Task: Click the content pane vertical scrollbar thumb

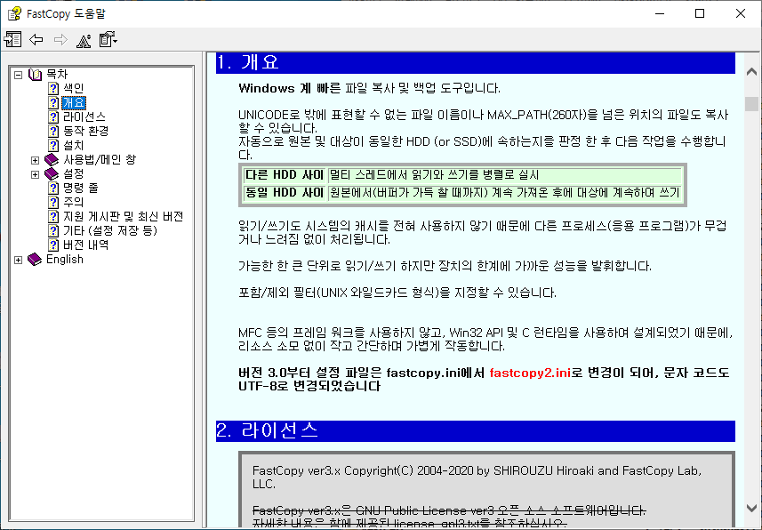Action: 751,103
